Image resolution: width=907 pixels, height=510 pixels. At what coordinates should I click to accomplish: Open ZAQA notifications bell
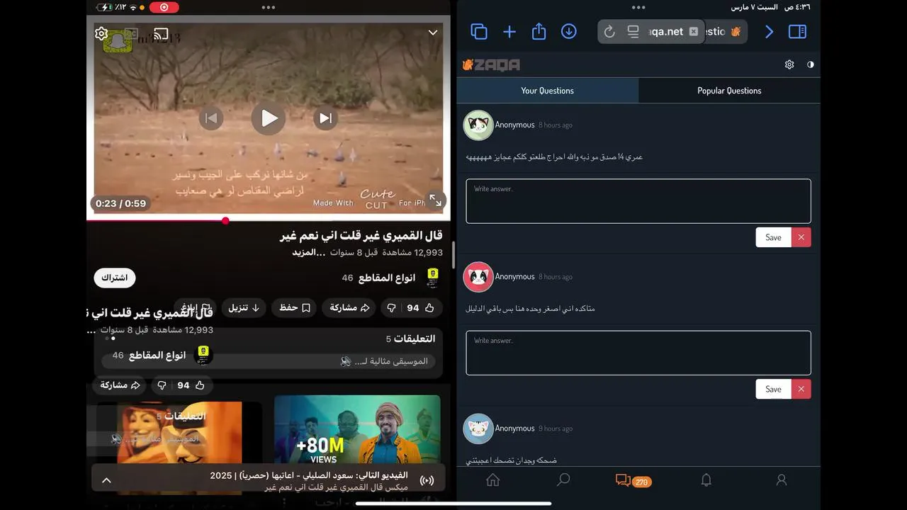tap(706, 480)
